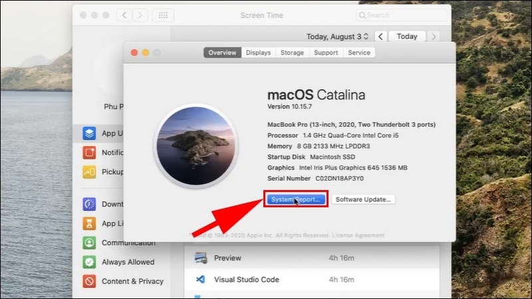Switch to the Storage tab
Screen dimensions: 532x299
292,52
